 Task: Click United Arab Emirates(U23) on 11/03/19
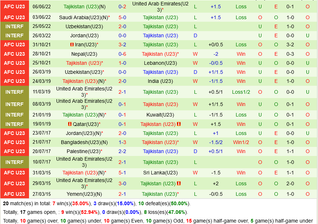(84, 92)
